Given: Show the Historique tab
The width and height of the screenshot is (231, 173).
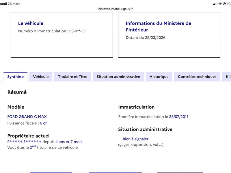Looking at the screenshot, I should [x=159, y=77].
